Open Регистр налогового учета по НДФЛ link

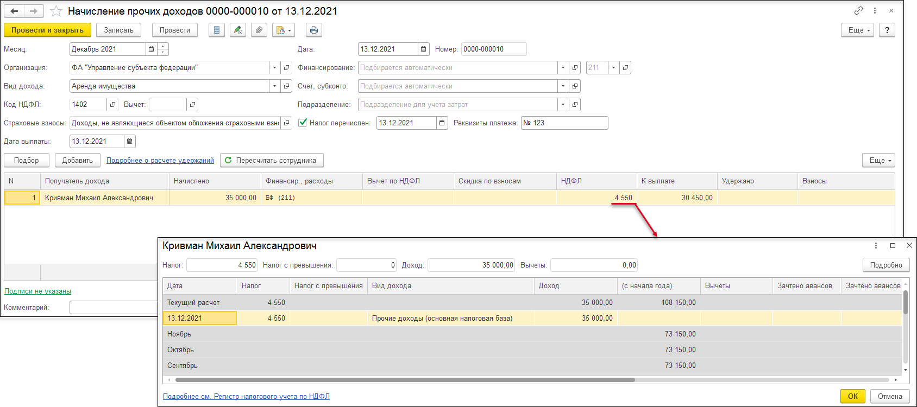click(x=246, y=397)
